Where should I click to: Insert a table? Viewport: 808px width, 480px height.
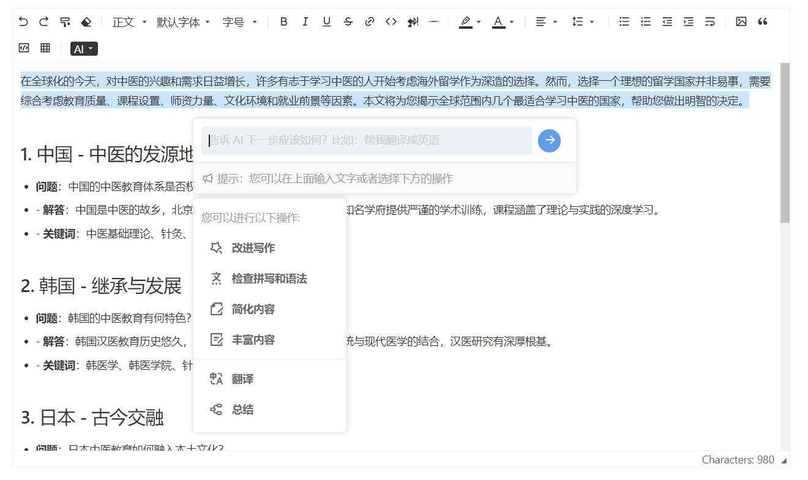point(45,48)
